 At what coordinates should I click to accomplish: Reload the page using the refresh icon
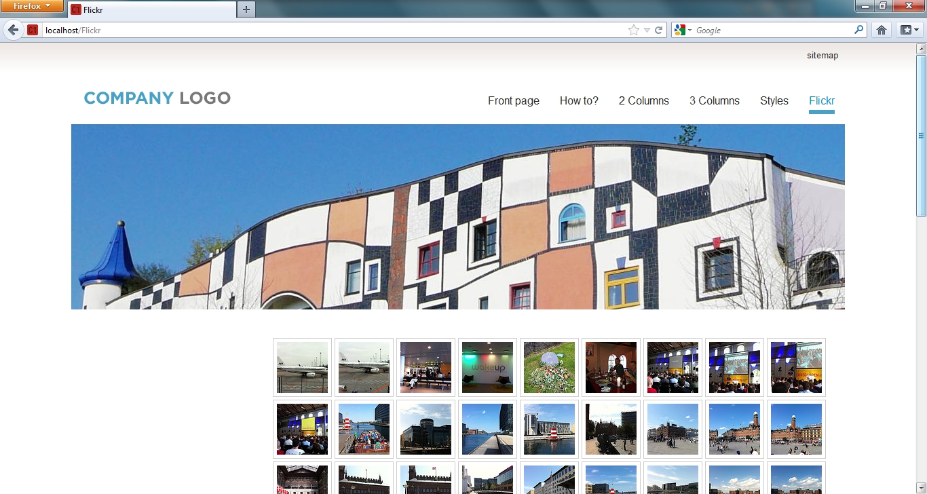658,30
